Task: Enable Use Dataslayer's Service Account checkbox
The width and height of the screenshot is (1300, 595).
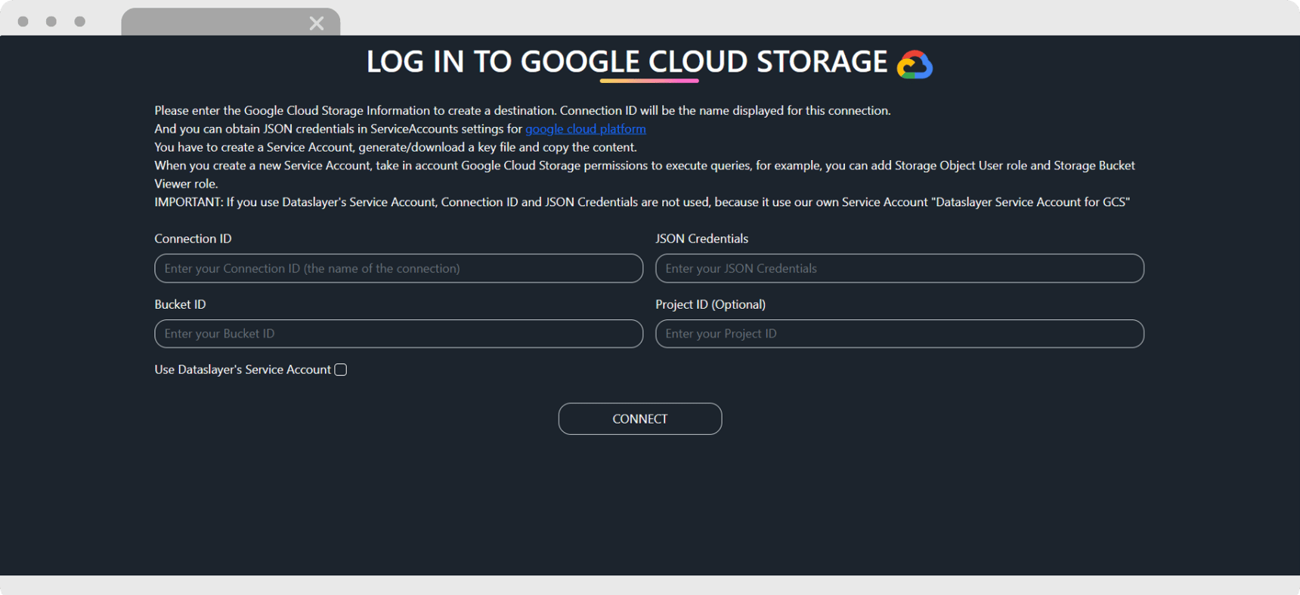Action: 341,369
